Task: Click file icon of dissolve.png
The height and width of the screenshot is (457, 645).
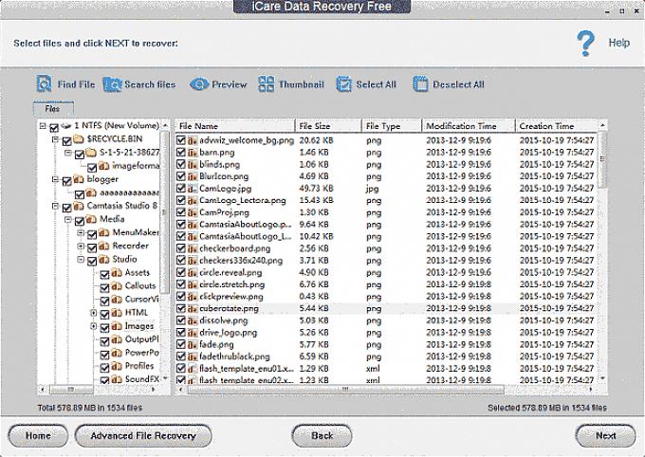Action: coord(193,320)
